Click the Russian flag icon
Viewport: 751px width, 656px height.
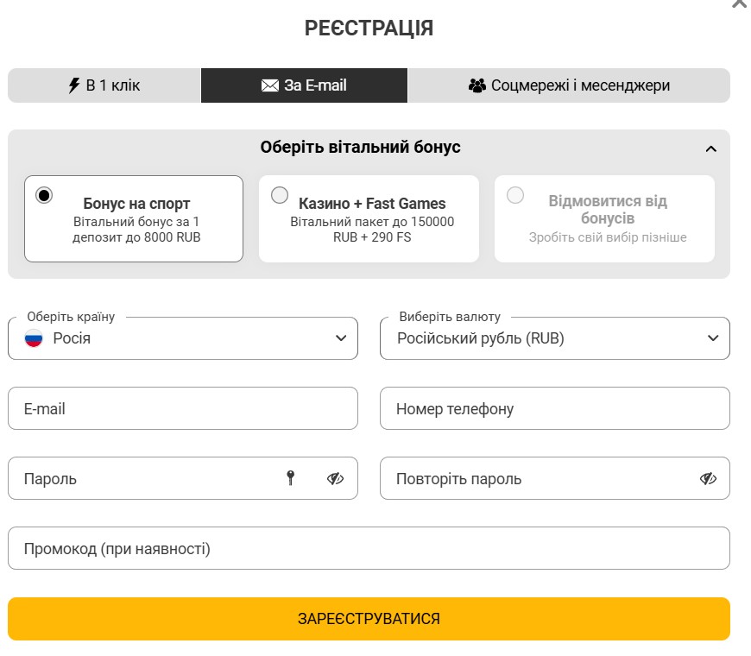(34, 338)
